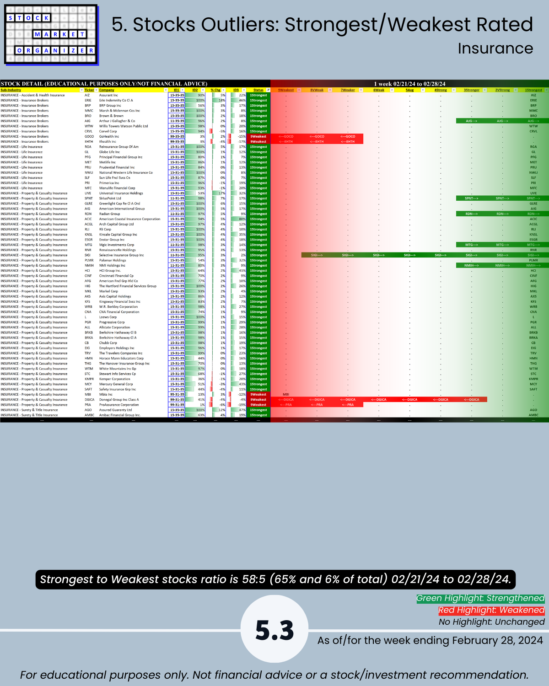Select the ProAssurance Corporation cell
This screenshot has height=686, width=549.
[133, 405]
